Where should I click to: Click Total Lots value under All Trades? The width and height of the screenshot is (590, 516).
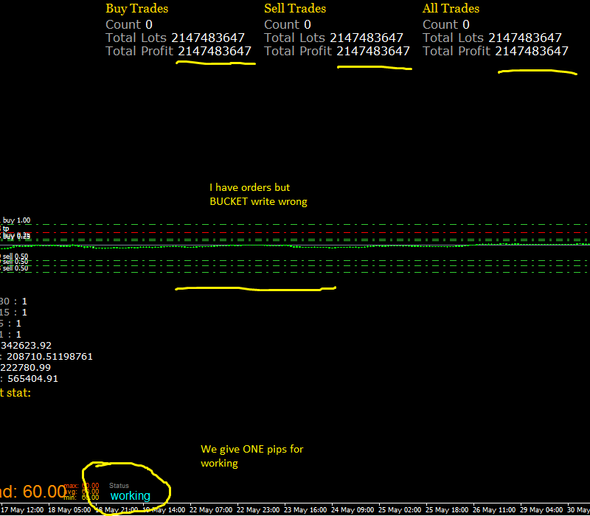(x=525, y=38)
